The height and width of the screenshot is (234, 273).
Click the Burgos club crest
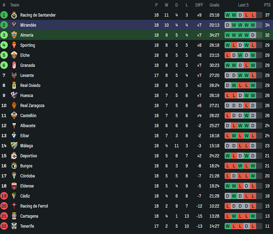[14, 166]
